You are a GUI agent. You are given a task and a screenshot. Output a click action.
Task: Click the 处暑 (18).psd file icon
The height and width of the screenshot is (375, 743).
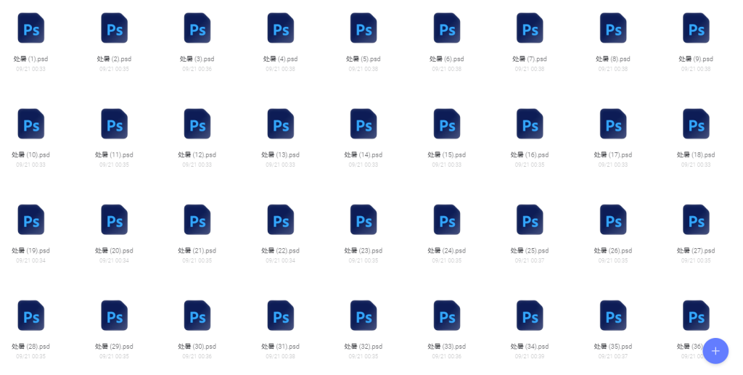696,124
